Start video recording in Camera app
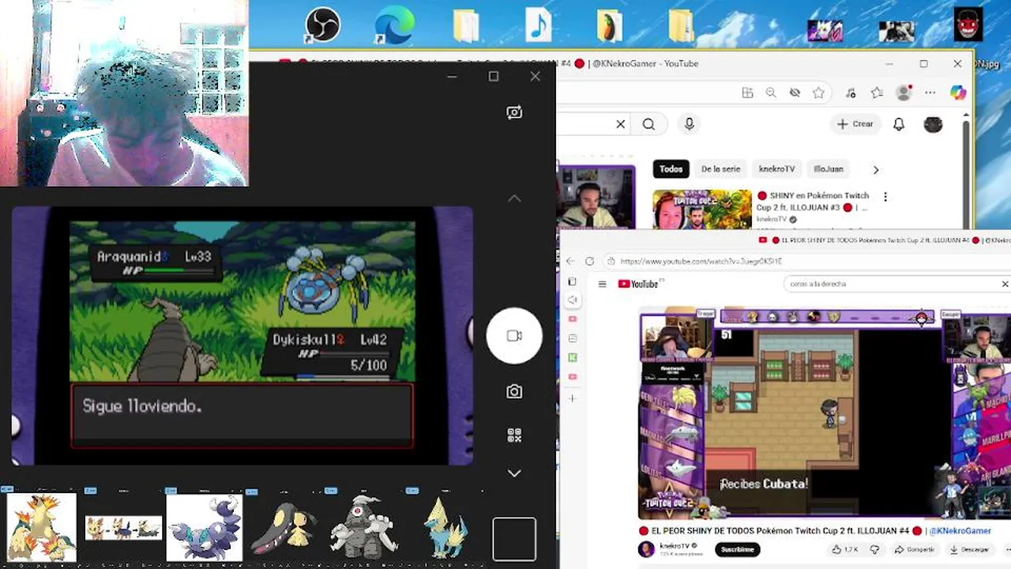1011x569 pixels. [514, 336]
